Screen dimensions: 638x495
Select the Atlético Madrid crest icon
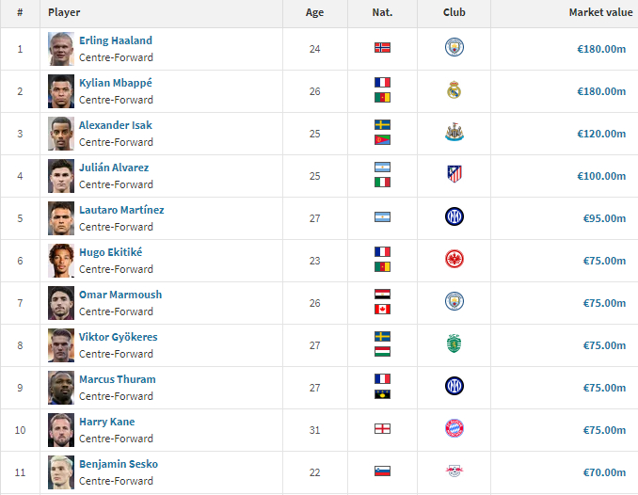point(455,175)
